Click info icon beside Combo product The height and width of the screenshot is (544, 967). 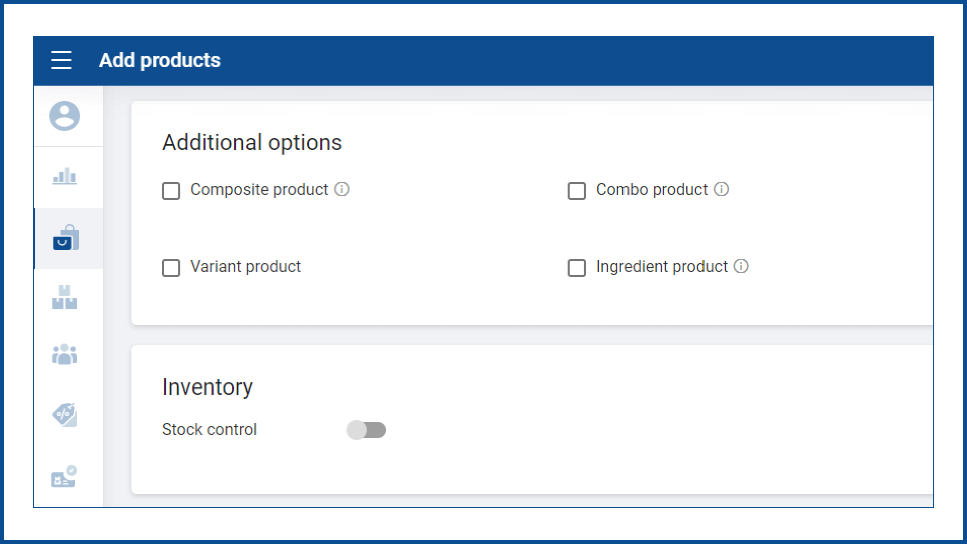tap(721, 189)
